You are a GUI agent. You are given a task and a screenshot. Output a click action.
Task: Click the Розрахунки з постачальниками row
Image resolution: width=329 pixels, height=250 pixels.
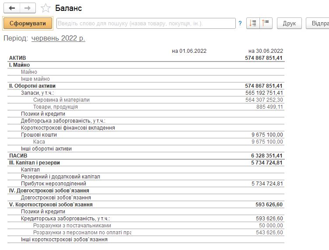146,226
